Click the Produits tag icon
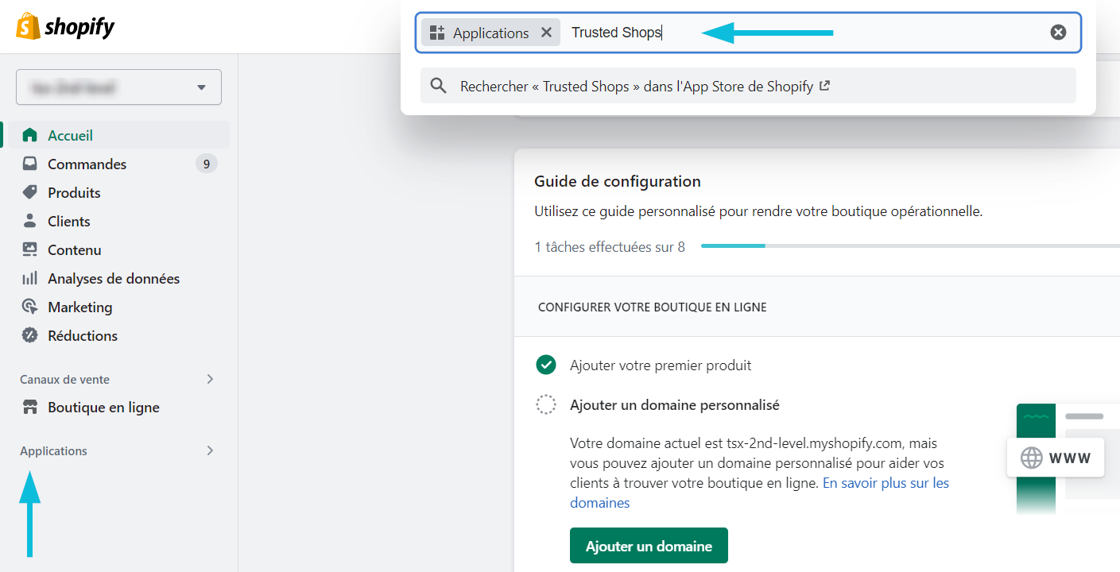 [x=30, y=192]
